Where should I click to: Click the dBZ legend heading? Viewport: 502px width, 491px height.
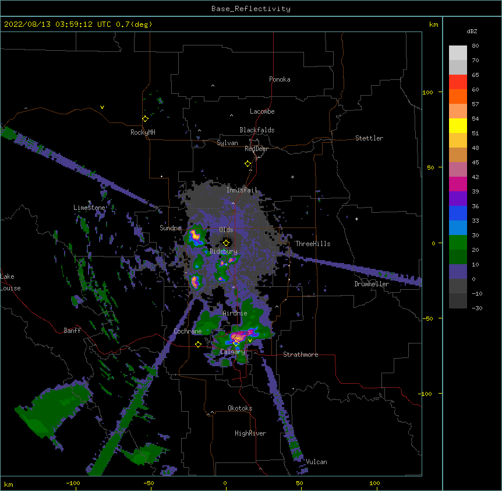(x=472, y=31)
